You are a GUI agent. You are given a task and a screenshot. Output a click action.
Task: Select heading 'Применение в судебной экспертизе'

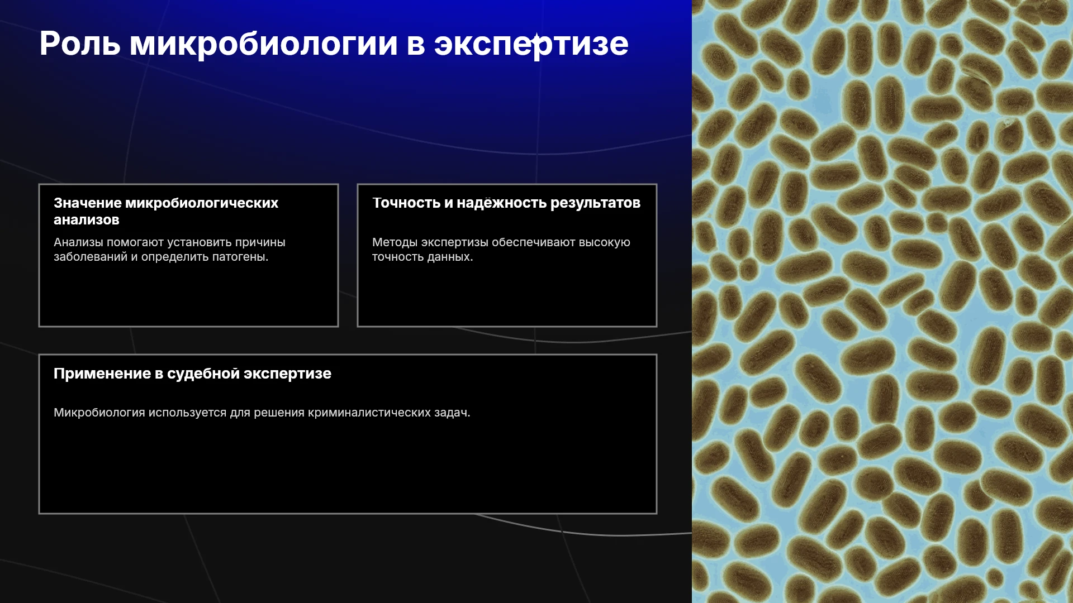click(192, 374)
